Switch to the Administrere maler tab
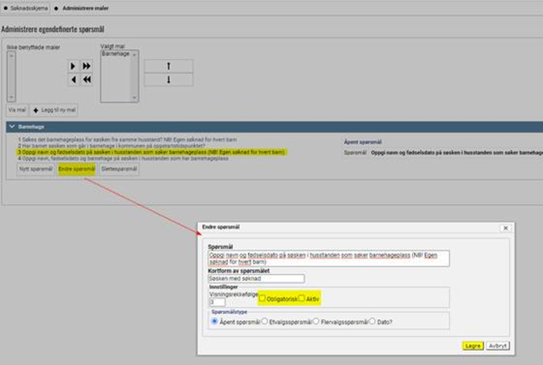 pyautogui.click(x=95, y=8)
